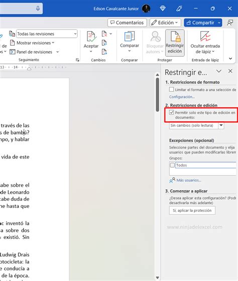Expand the Panel de revisiones arrow
The width and height of the screenshot is (238, 281).
pyautogui.click(x=57, y=52)
